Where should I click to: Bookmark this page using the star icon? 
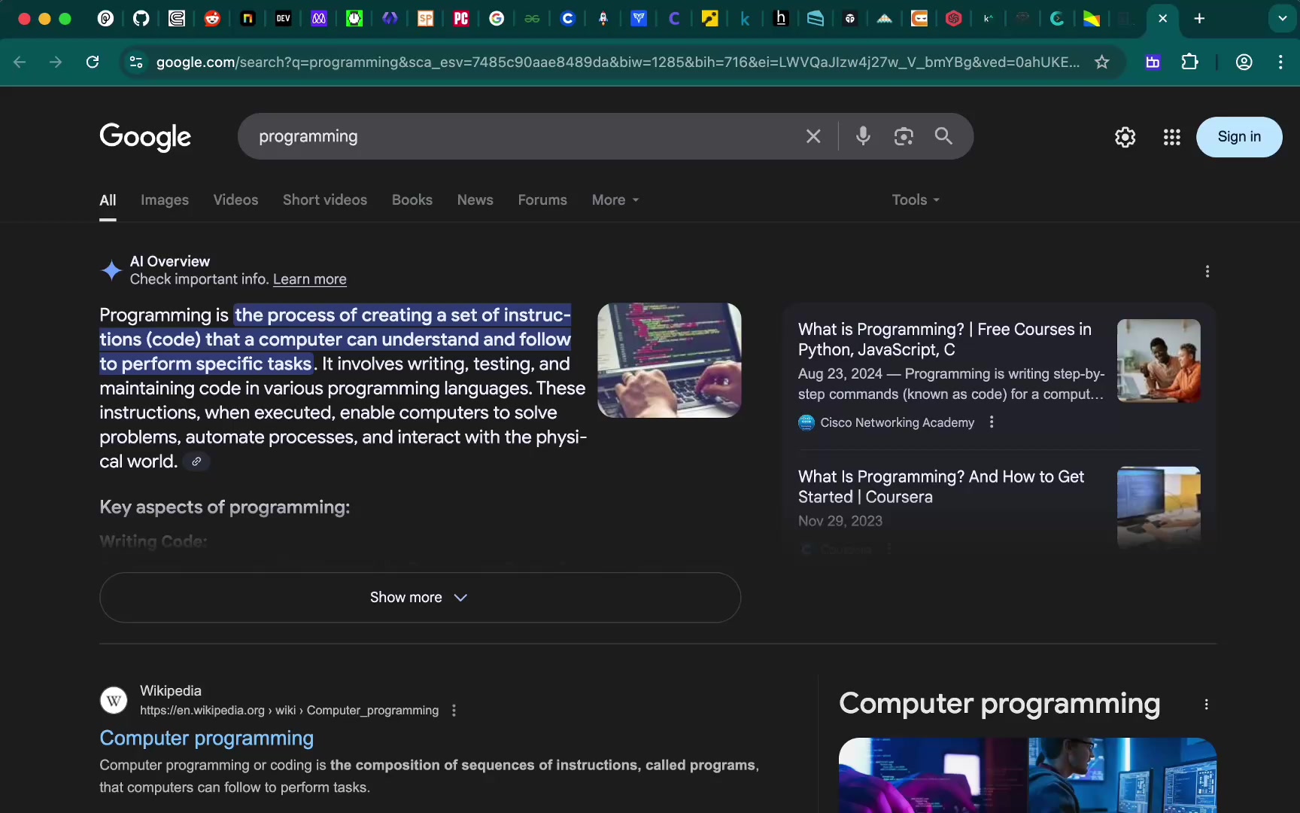click(1101, 62)
